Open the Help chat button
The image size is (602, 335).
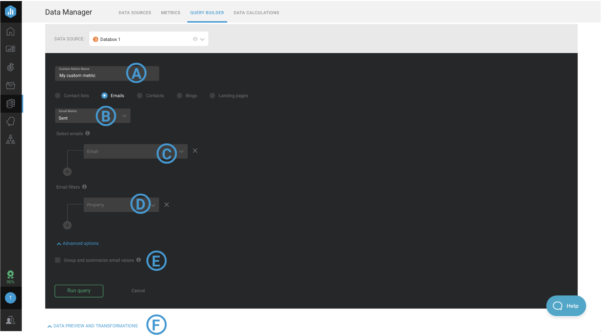point(566,306)
